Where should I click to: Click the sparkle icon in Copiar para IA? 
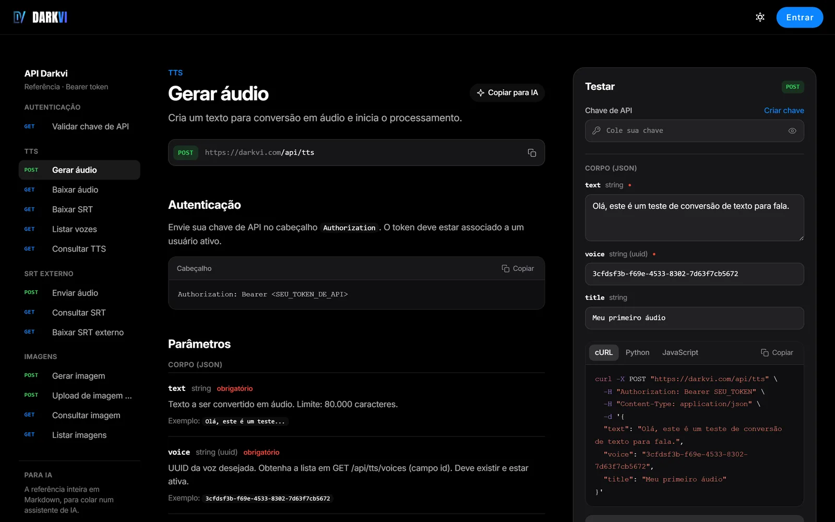click(x=481, y=92)
